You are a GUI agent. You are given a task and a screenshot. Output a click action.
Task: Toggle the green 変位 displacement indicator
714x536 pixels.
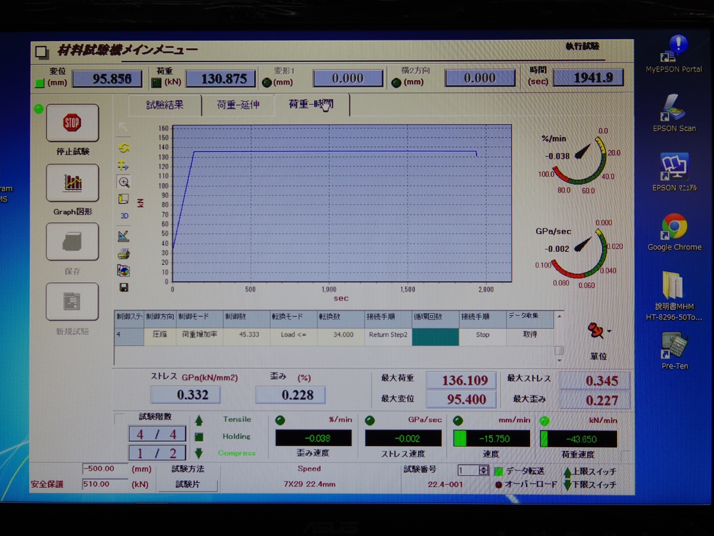click(x=40, y=83)
